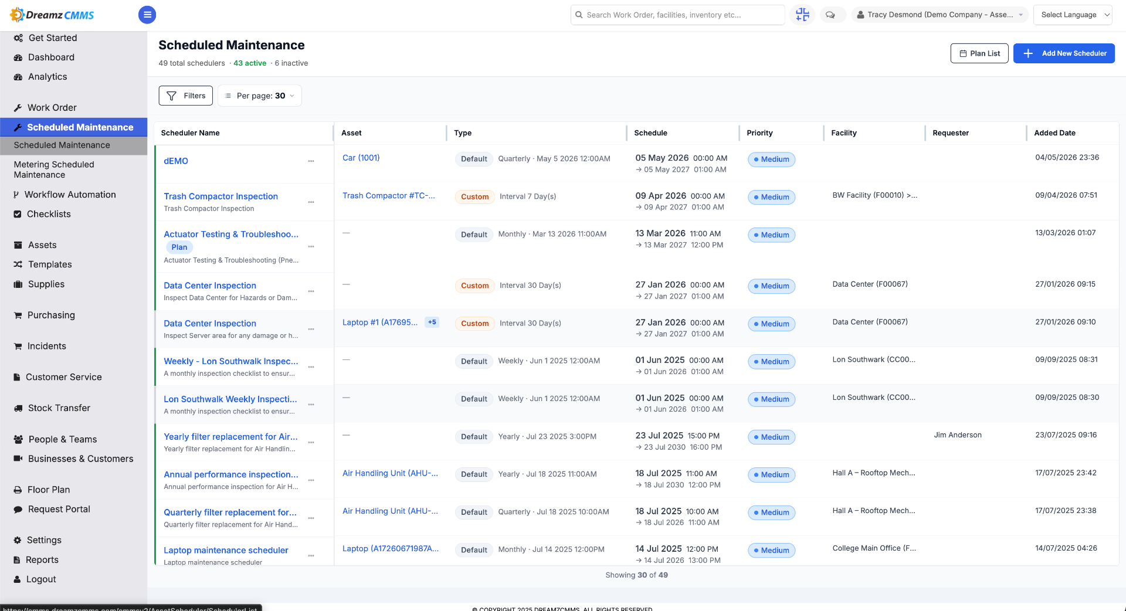Screen dimensions: 1126x611
Task: Click the People & Teams icon
Action: (18, 439)
